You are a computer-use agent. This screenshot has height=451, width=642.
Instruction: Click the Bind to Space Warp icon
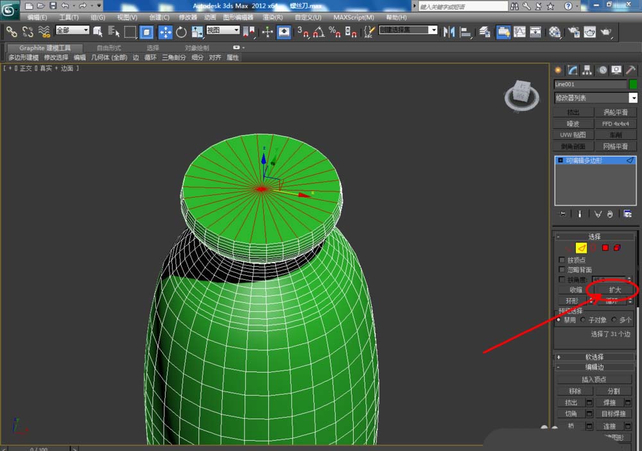point(44,31)
